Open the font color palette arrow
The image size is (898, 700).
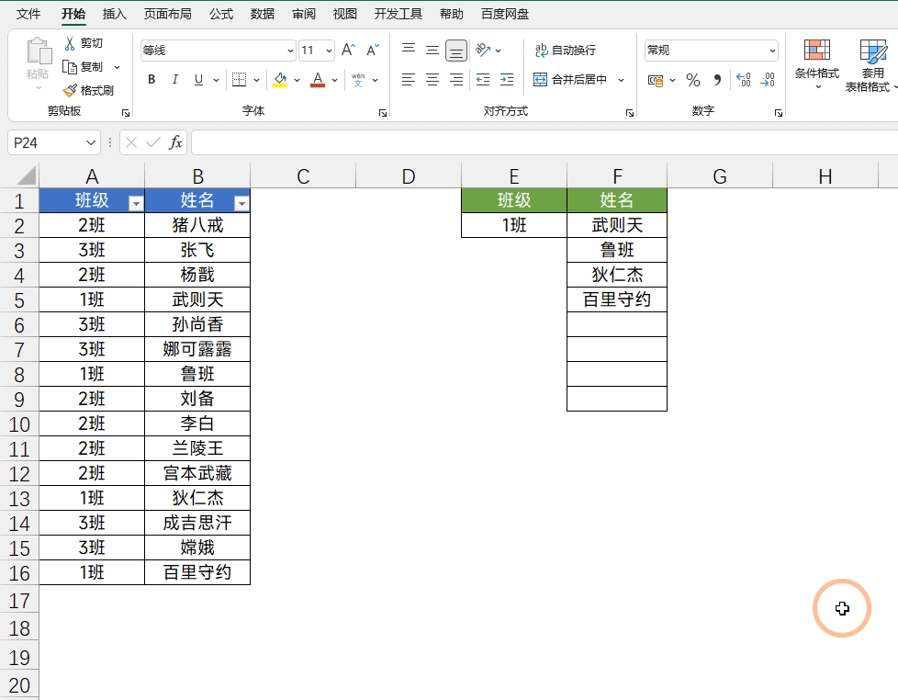(334, 80)
